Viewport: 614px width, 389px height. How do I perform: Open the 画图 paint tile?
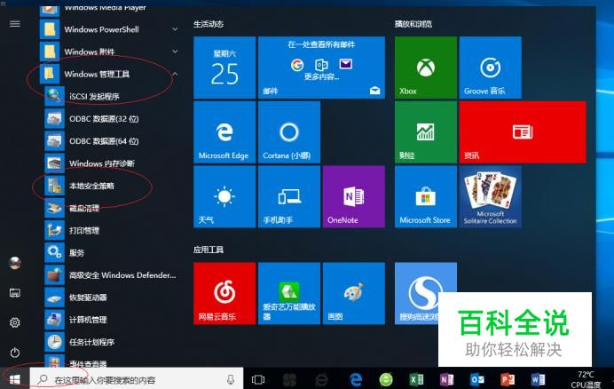point(354,293)
